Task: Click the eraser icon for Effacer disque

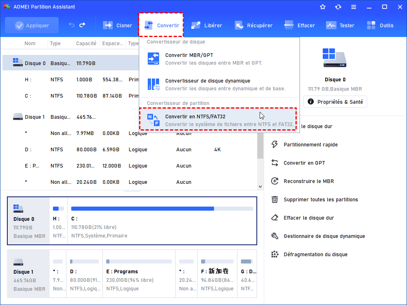Action: tap(275, 218)
